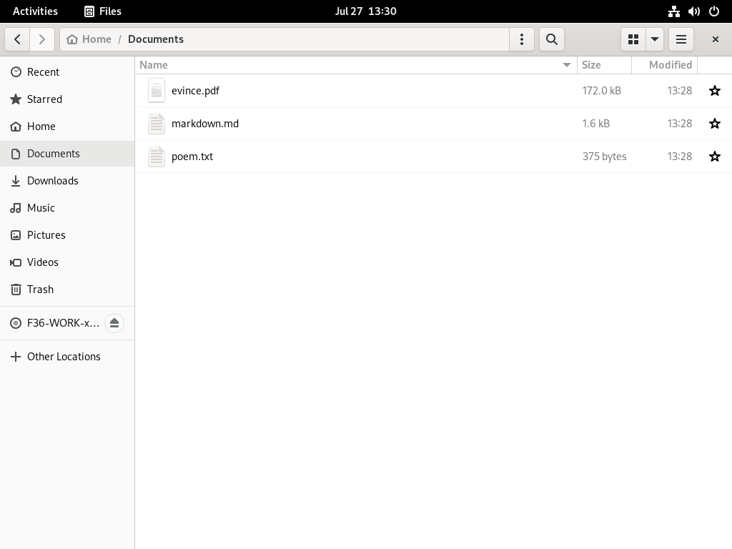The width and height of the screenshot is (732, 549).
Task: Star the markdown.md file
Action: [715, 123]
